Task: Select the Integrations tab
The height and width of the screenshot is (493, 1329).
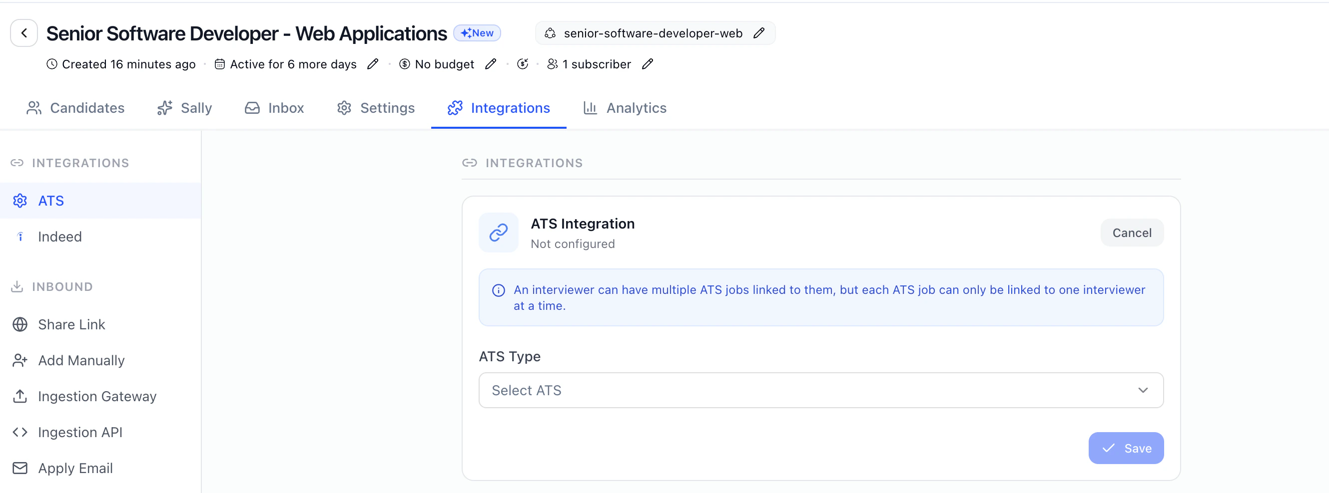Action: (x=499, y=108)
